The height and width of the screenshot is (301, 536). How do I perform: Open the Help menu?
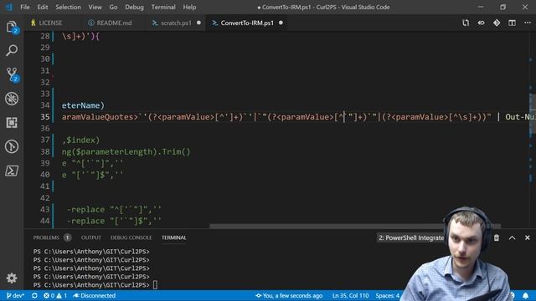[189, 8]
